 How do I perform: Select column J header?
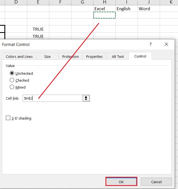tap(149, 2)
